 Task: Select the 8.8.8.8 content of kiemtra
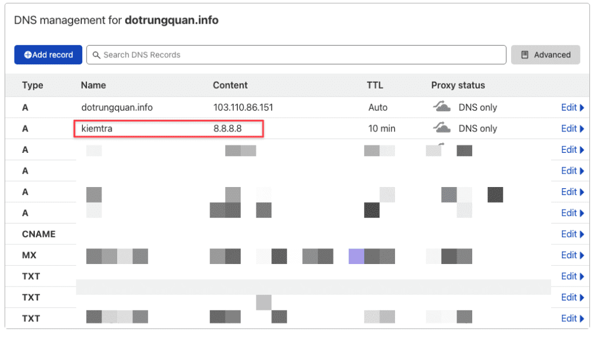pos(227,129)
